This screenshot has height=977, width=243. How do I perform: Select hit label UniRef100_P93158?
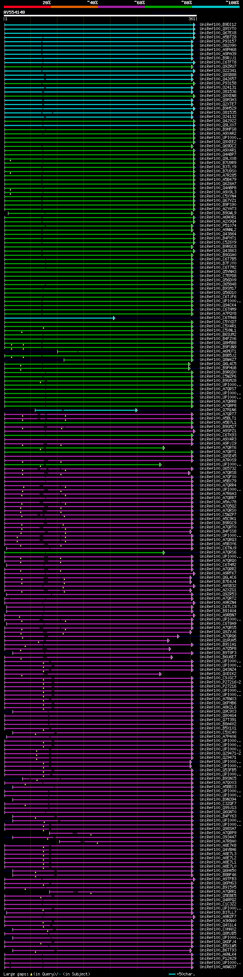pyautogui.click(x=218, y=83)
